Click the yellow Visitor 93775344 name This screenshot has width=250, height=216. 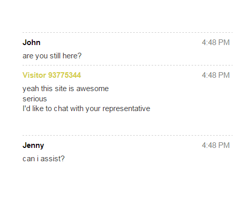point(52,75)
